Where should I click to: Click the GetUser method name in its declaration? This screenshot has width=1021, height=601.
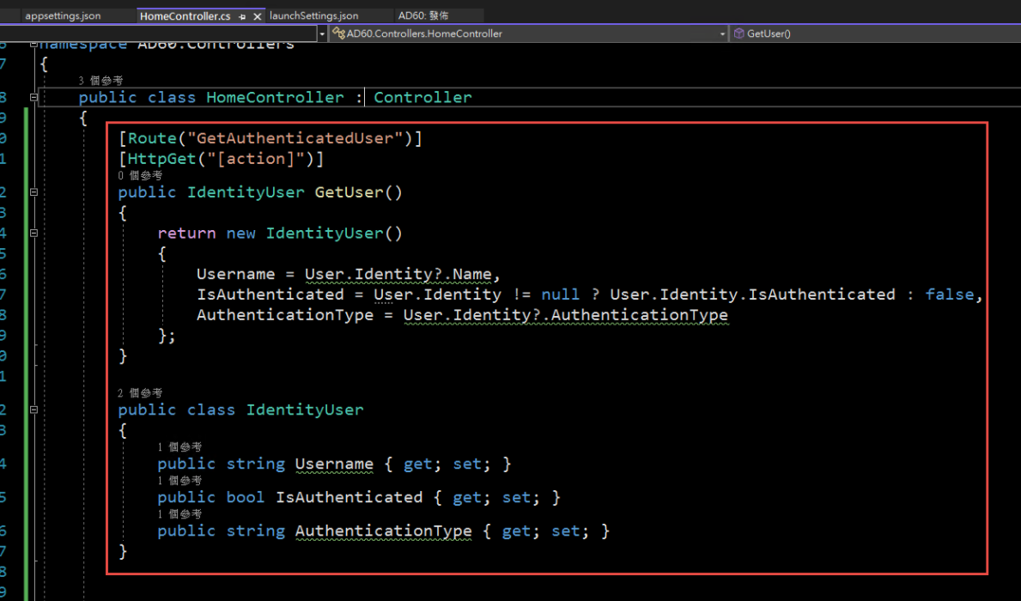click(349, 192)
